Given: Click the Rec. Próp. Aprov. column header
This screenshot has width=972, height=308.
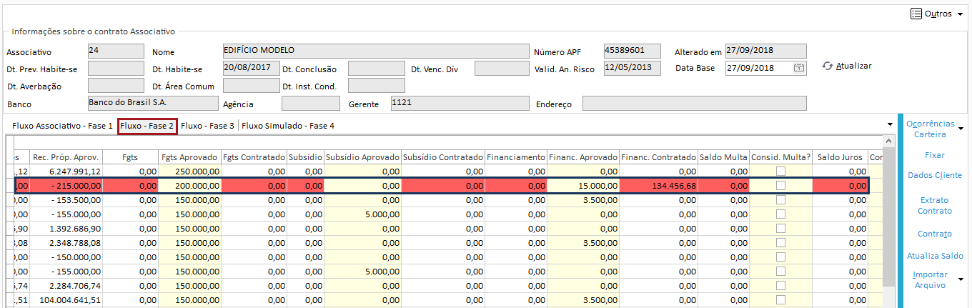Looking at the screenshot, I should pos(66,157).
